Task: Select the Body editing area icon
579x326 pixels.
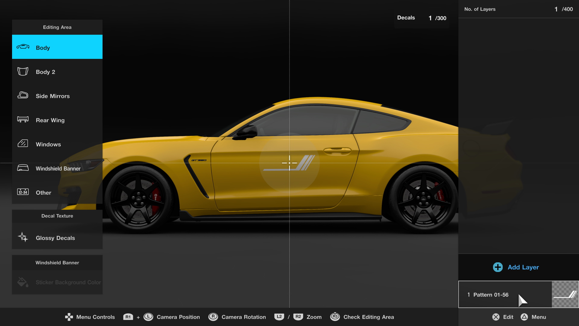Action: click(23, 47)
